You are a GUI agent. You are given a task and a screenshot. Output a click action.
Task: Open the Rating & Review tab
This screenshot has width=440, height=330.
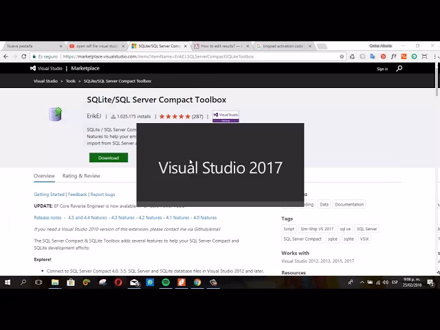[x=81, y=176]
